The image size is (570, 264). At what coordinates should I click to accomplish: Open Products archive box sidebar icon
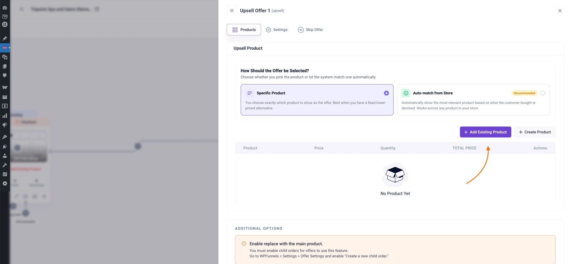coord(5,97)
